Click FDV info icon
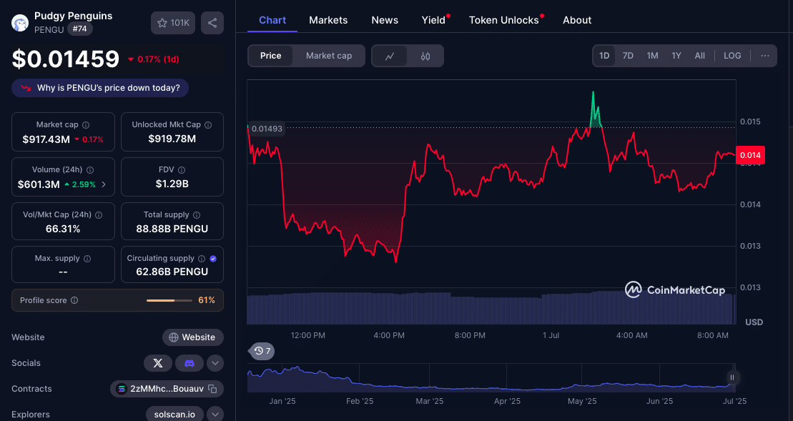Image resolution: width=793 pixels, height=421 pixels. (x=182, y=170)
